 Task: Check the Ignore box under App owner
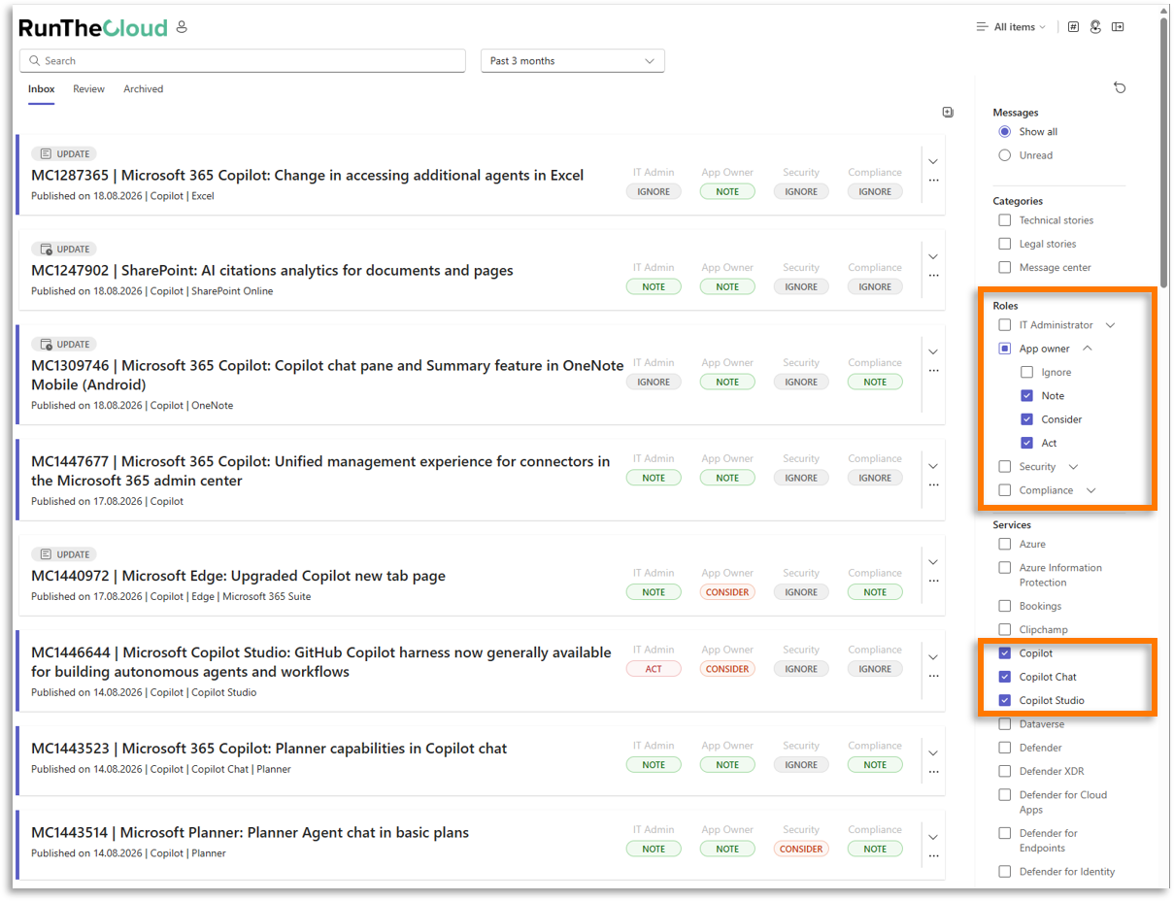click(1027, 372)
